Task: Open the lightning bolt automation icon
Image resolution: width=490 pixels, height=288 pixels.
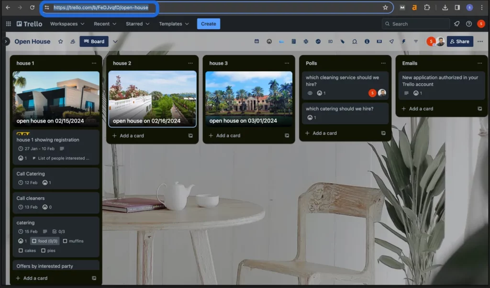Action: [403, 41]
